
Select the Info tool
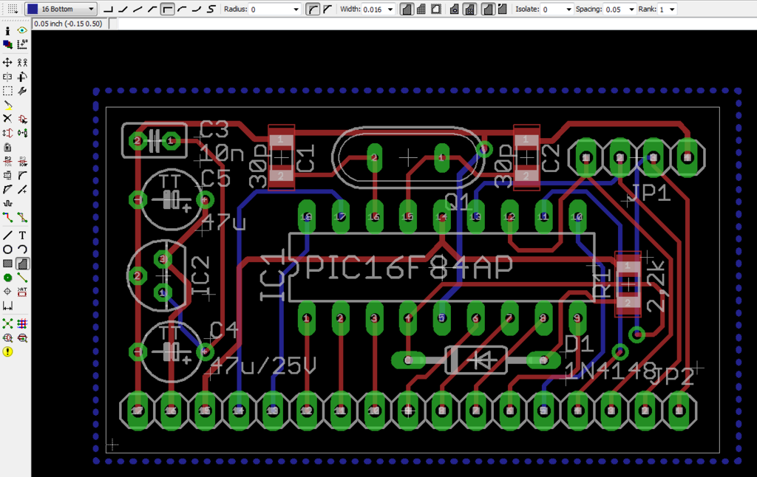tap(7, 30)
